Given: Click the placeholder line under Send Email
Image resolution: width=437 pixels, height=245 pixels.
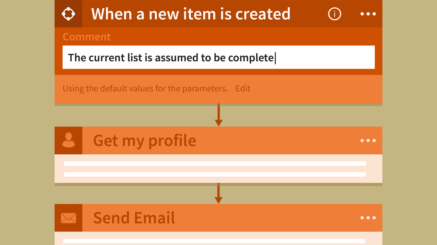Looking at the screenshot, I should coord(214,241).
